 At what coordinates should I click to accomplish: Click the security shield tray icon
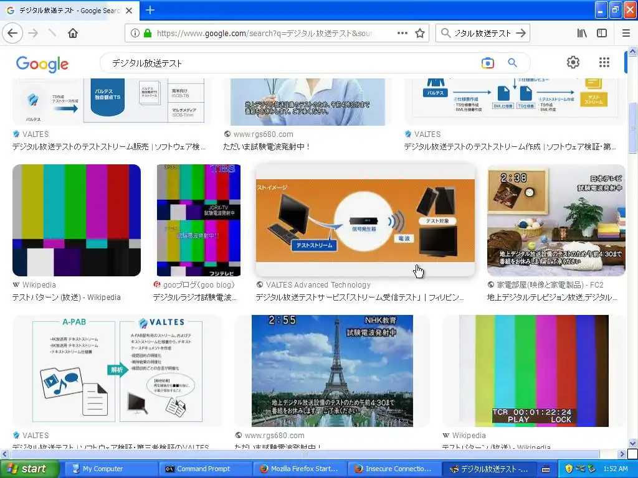[x=569, y=469]
